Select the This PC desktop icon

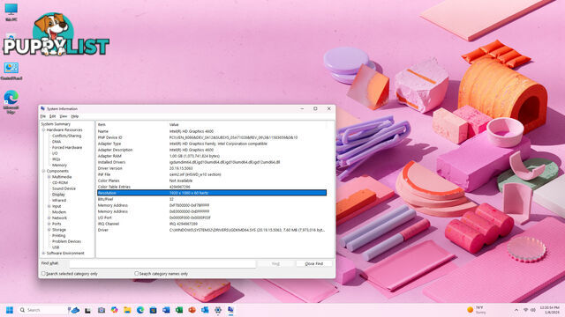click(x=11, y=11)
